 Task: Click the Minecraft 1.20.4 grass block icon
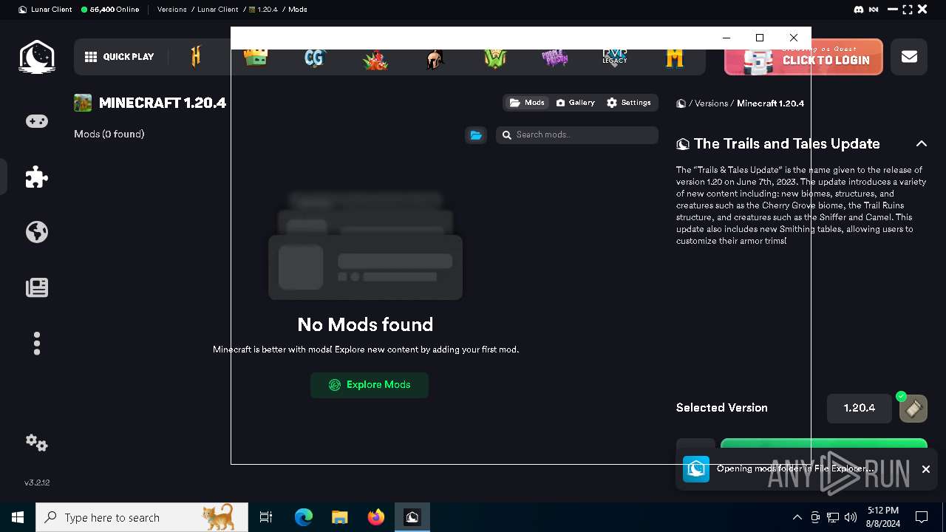pyautogui.click(x=83, y=103)
